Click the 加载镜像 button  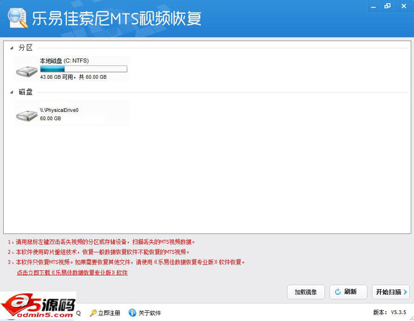306,292
